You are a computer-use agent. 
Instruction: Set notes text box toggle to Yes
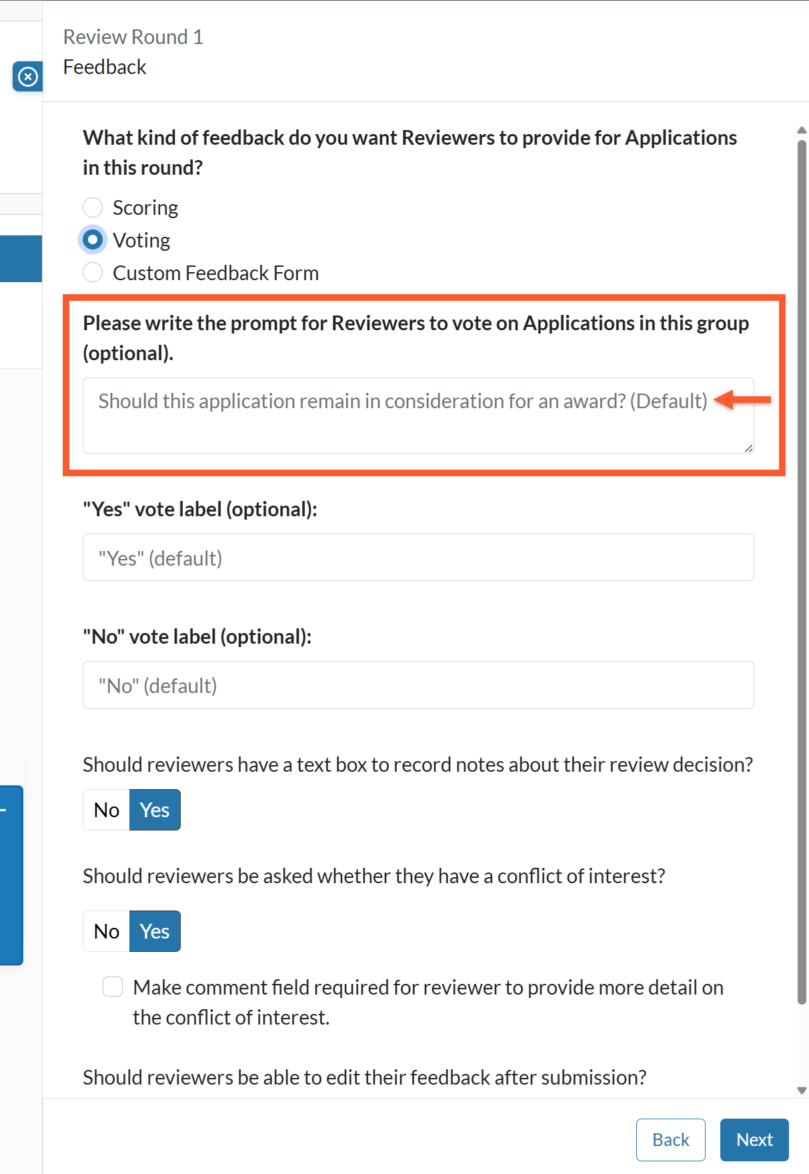[x=155, y=810]
